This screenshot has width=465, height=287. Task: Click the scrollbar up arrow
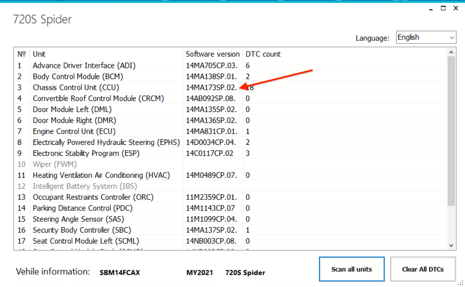[x=451, y=52]
